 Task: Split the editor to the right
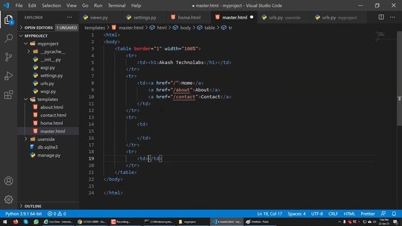point(381,17)
